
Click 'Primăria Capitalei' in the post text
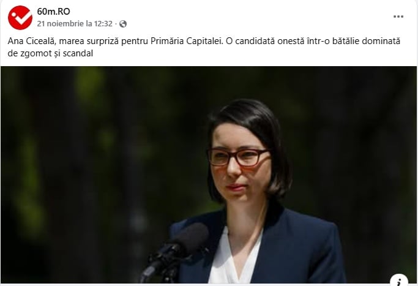click(x=186, y=42)
